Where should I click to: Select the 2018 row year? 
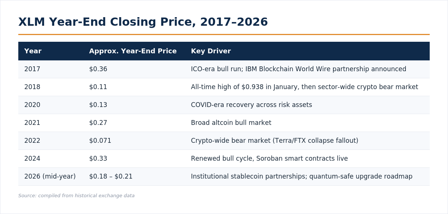(x=32, y=87)
